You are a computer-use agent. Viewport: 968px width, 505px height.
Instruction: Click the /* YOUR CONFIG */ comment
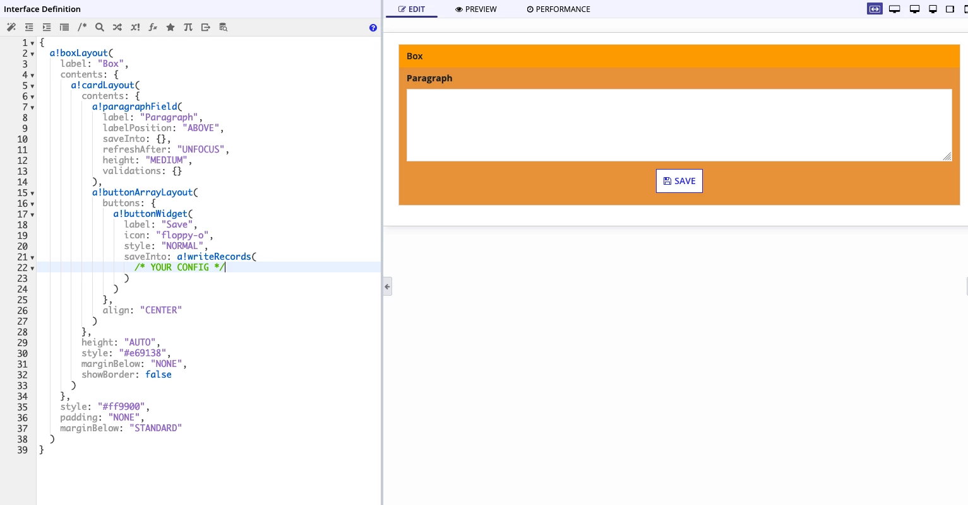[x=179, y=267]
